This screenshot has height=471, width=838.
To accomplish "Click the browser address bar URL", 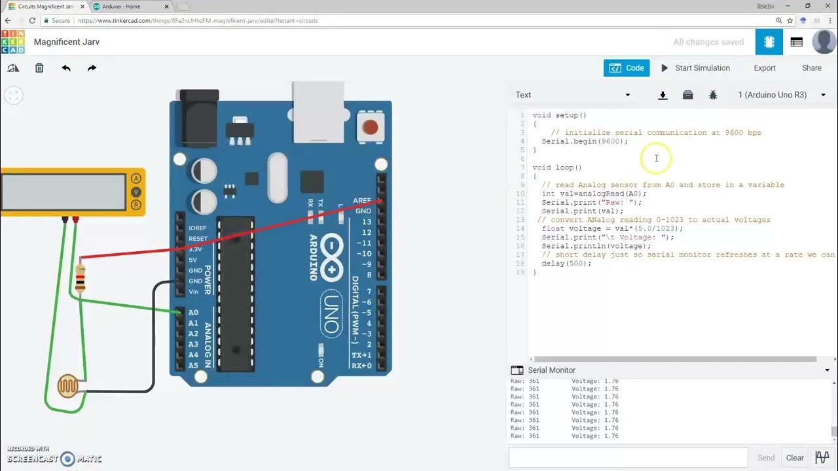I will pyautogui.click(x=197, y=21).
